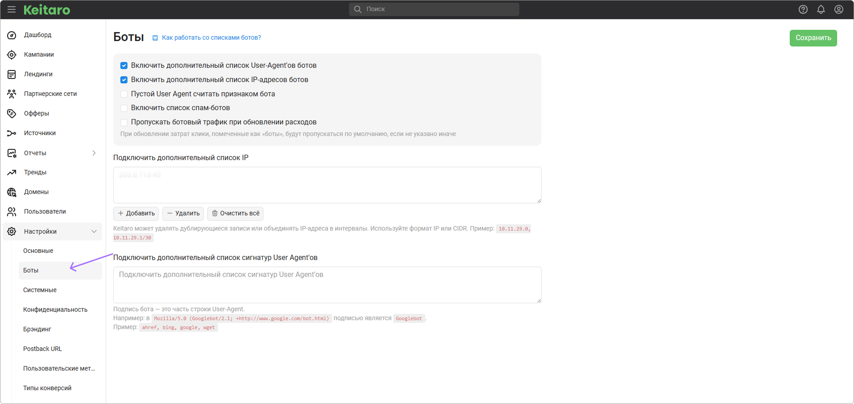Screen dimensions: 854x404
Task: Open the hamburger menu in header
Action: 12,9
